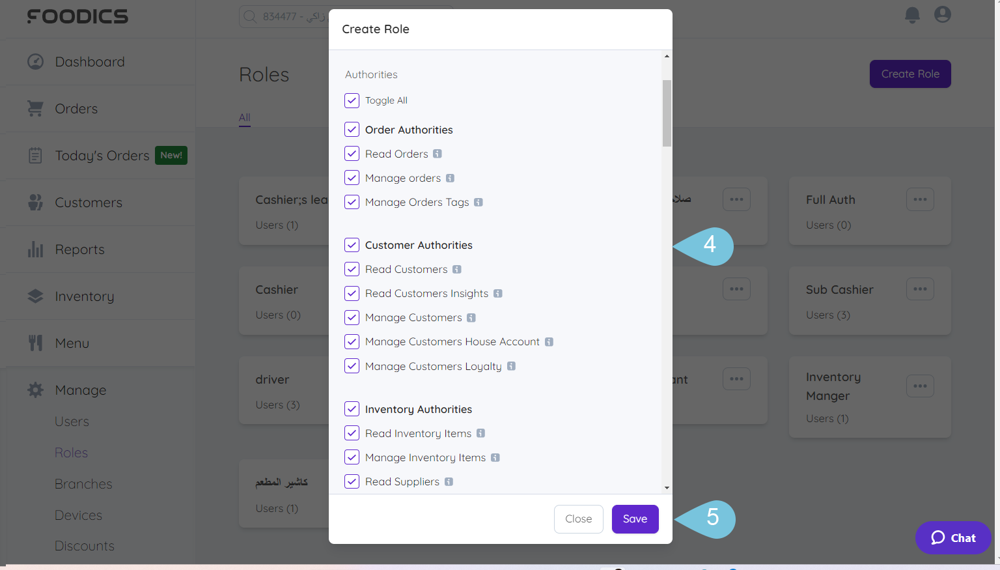The height and width of the screenshot is (570, 1000).
Task: Toggle the Toggle All checkbox
Action: [352, 100]
